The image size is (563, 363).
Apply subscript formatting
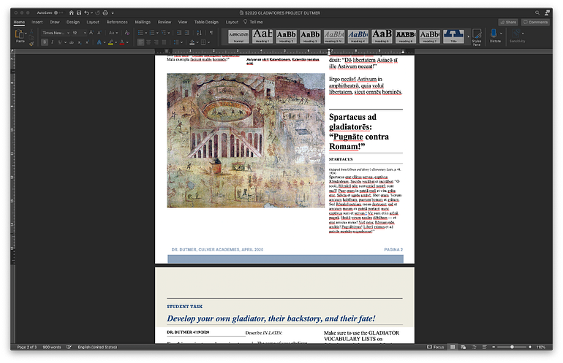click(80, 42)
